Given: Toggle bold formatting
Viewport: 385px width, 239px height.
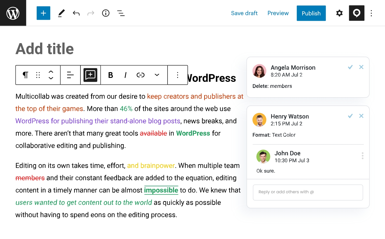Looking at the screenshot, I should click(111, 75).
